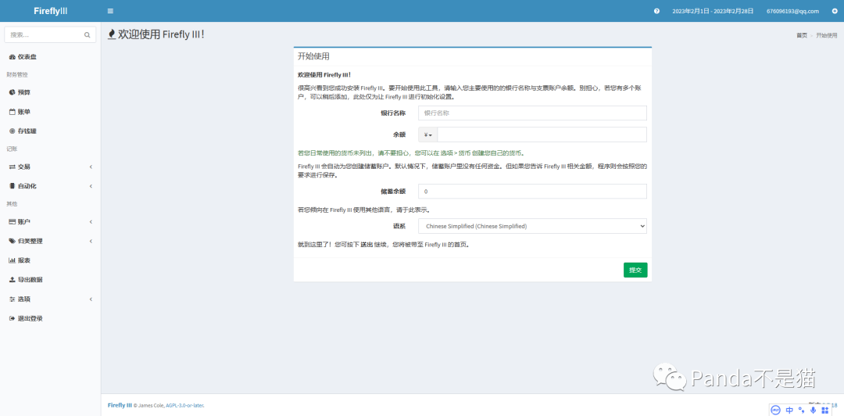Click the upload icon beside 导出数据

(x=13, y=280)
